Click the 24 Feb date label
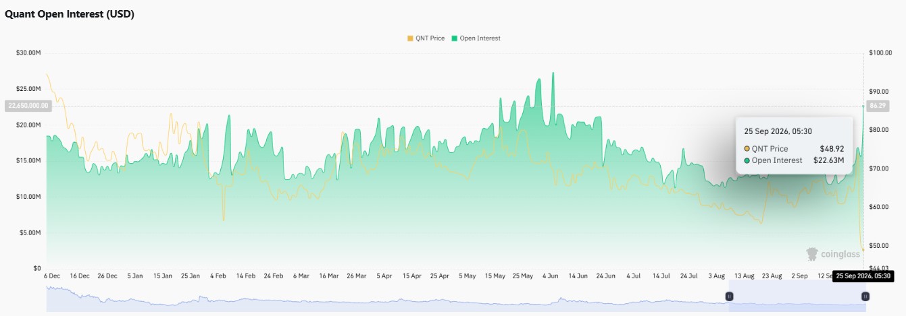 273,276
